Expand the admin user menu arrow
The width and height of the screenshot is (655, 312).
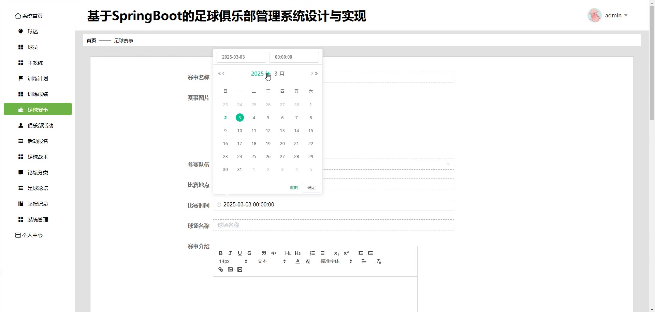(626, 15)
